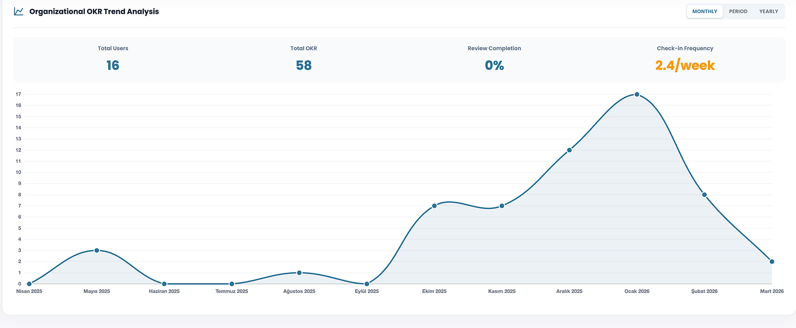Click the trend chart icon beside the title
The width and height of the screenshot is (796, 328).
(x=19, y=11)
